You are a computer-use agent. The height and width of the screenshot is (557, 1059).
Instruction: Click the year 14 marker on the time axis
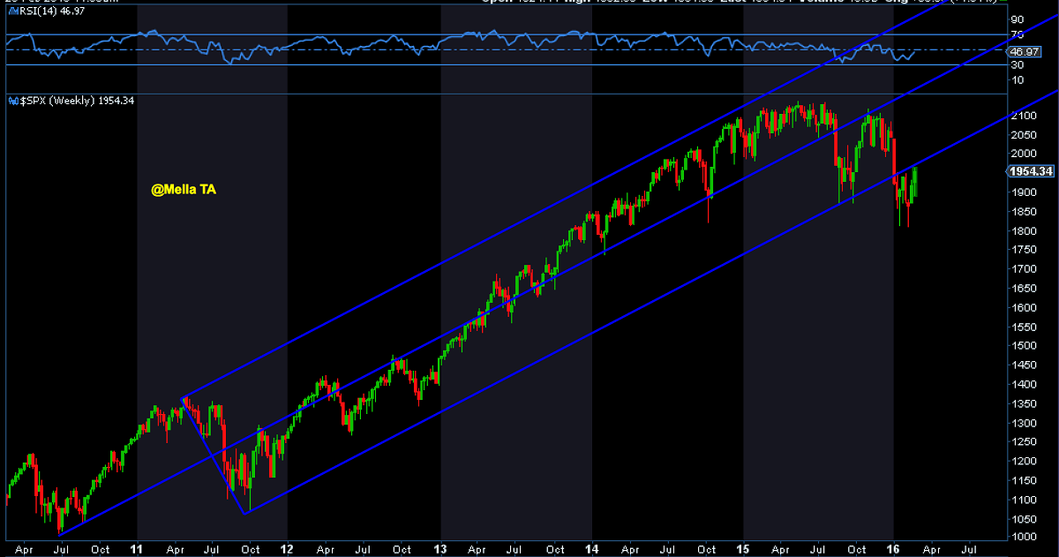tap(591, 548)
